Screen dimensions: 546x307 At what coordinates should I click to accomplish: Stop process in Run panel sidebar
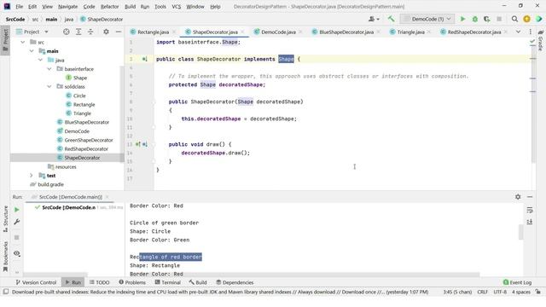tap(17, 237)
